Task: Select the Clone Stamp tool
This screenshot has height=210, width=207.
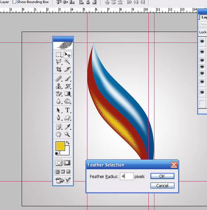Action: point(59,86)
